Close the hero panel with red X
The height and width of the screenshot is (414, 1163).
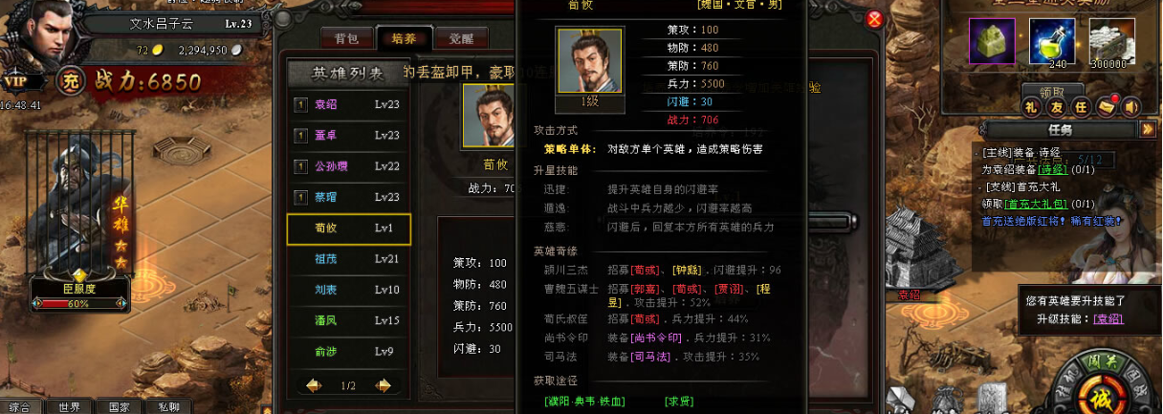(x=874, y=19)
